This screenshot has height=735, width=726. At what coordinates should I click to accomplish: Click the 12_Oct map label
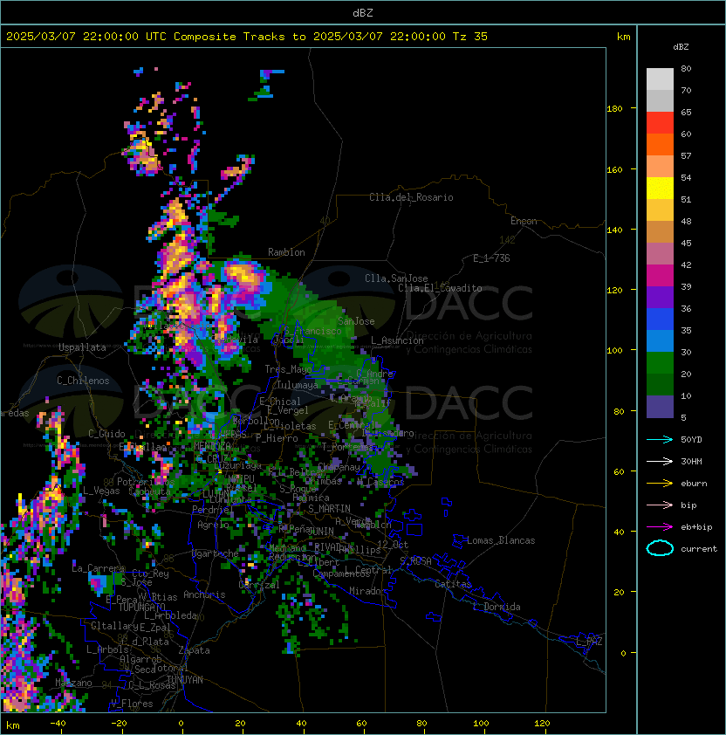(393, 545)
